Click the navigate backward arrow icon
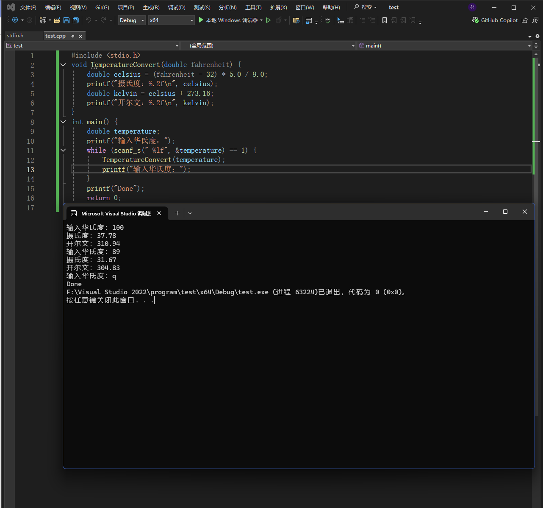543x508 pixels. point(15,20)
